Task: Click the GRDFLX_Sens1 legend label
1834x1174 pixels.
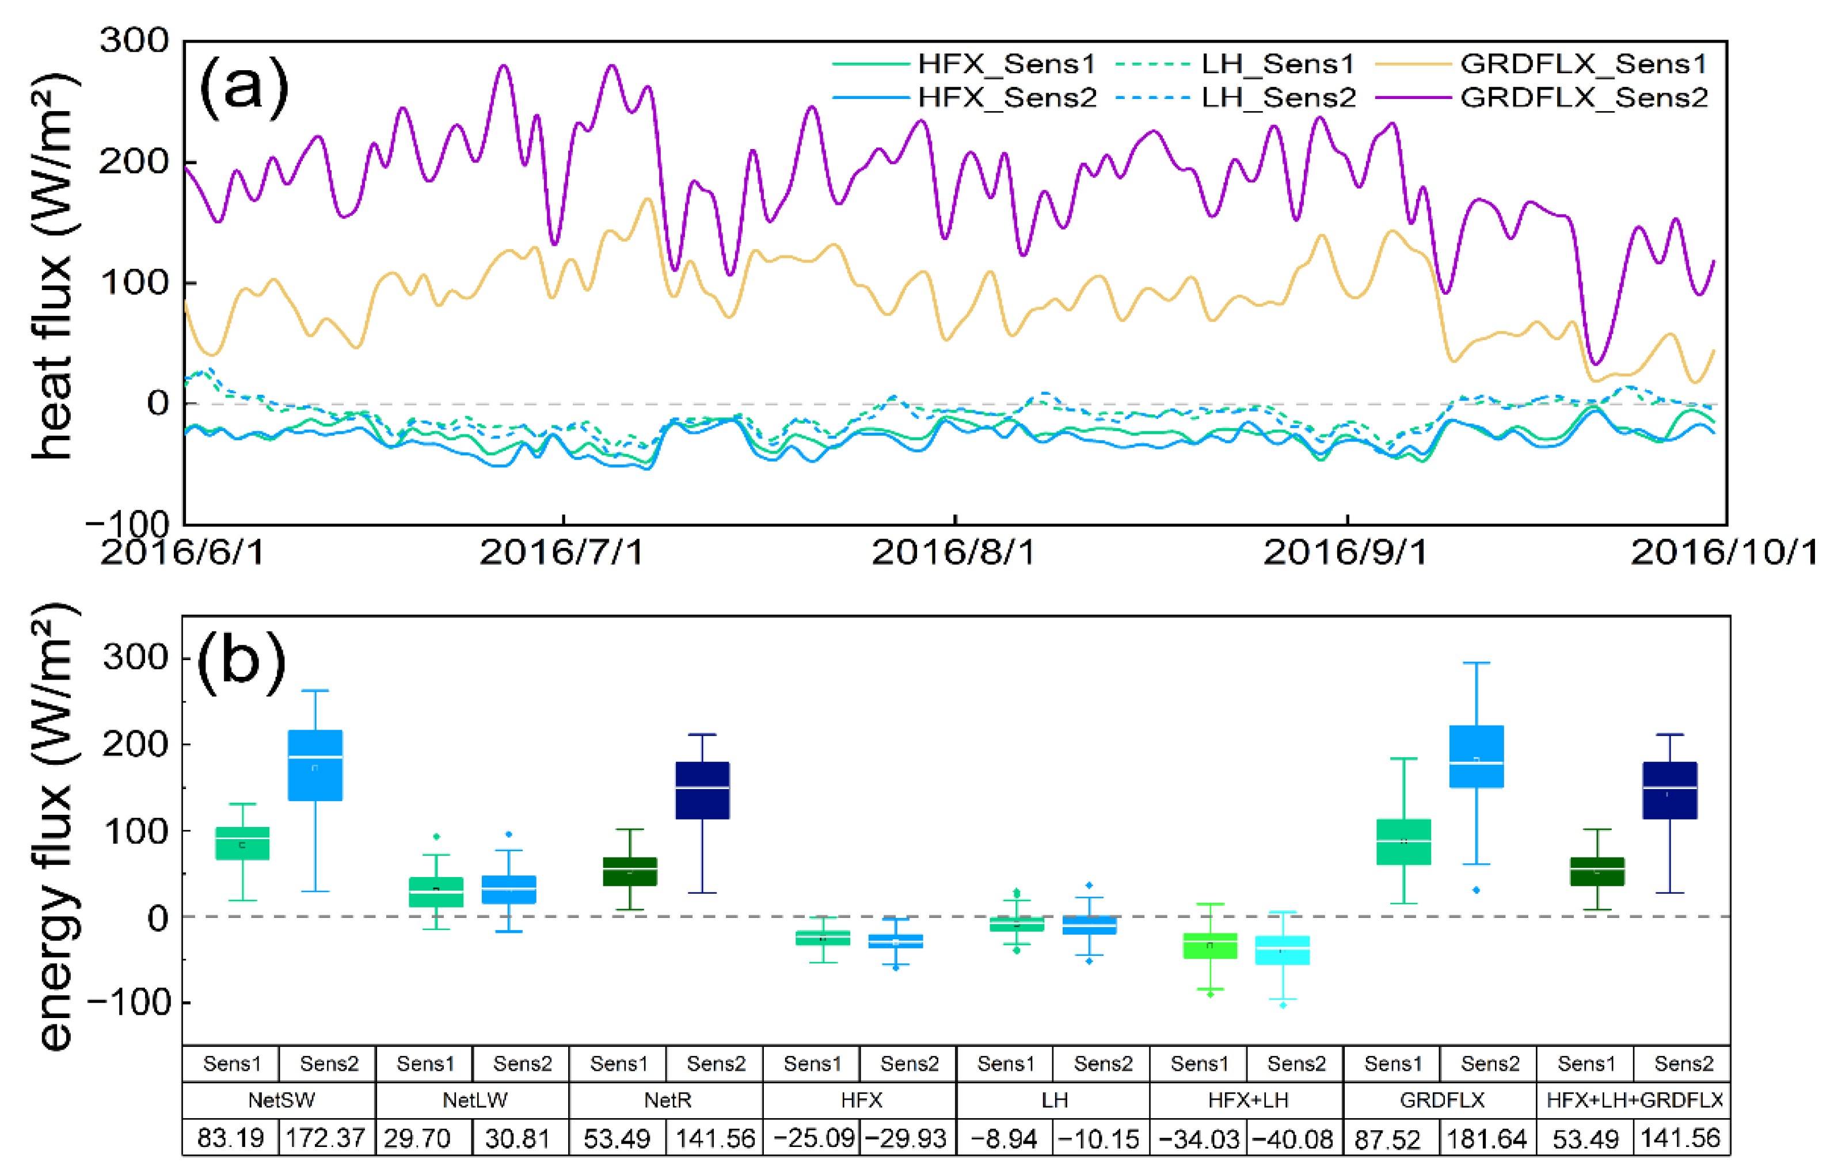Action: click(1584, 64)
